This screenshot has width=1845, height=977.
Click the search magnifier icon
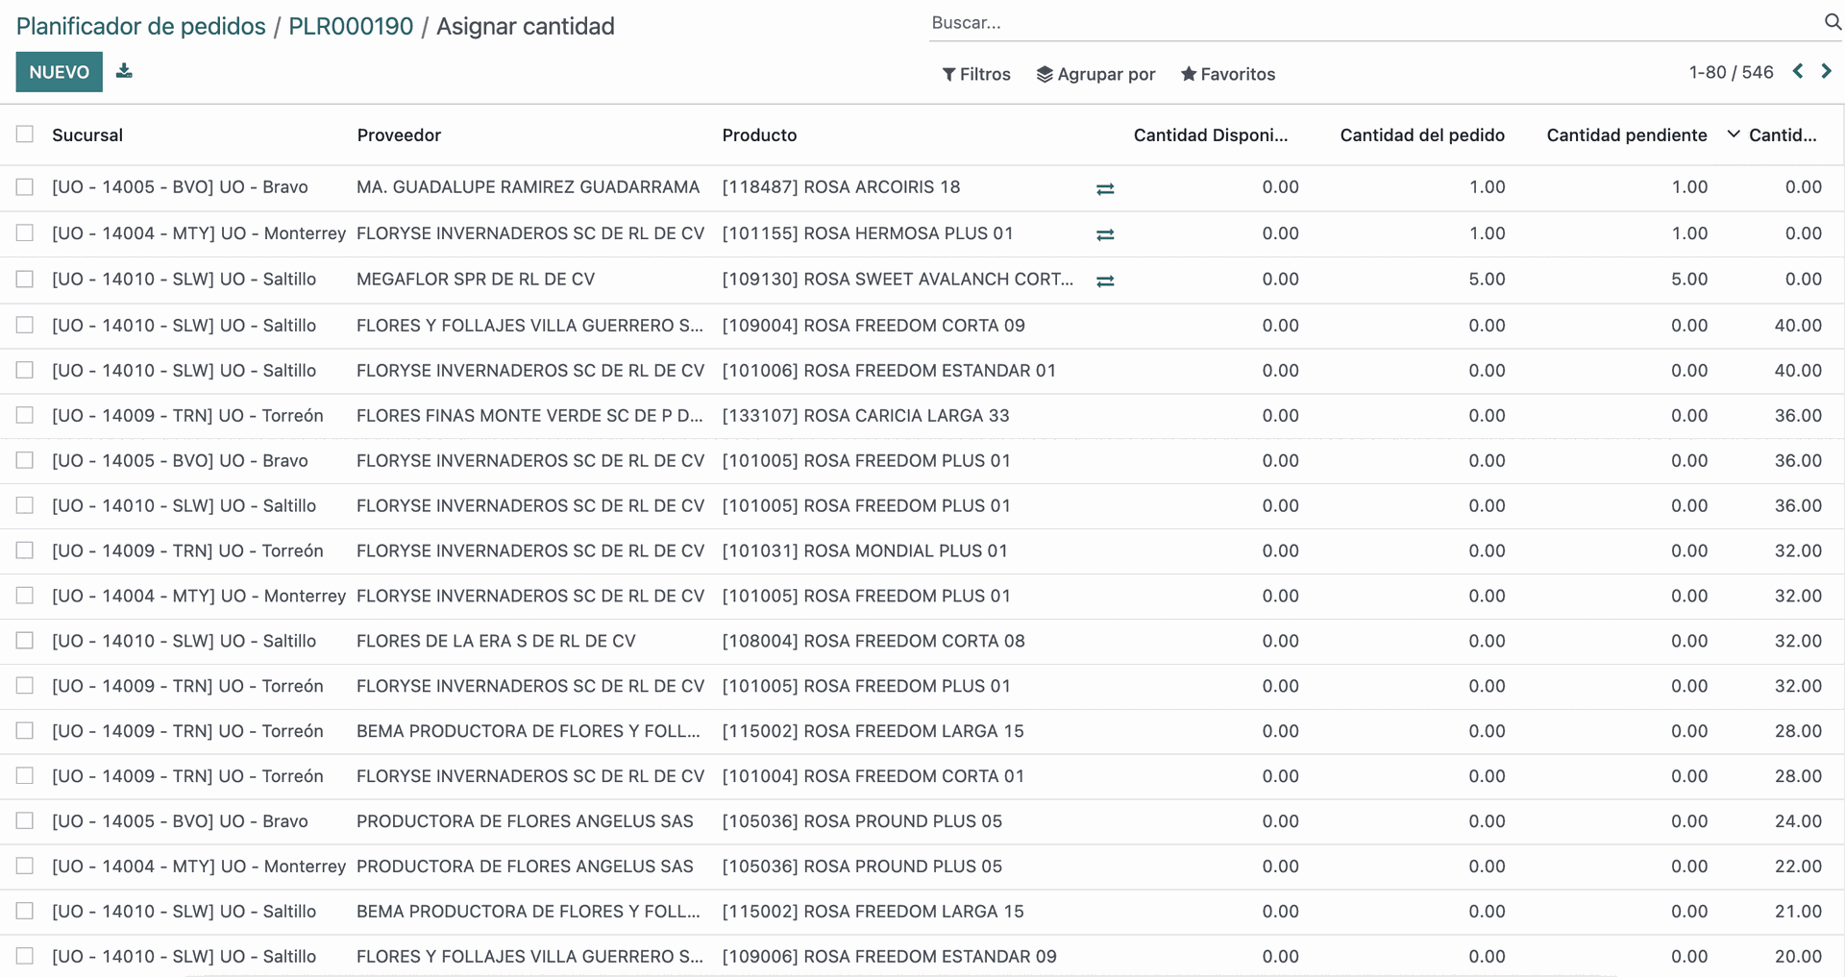1833,22
